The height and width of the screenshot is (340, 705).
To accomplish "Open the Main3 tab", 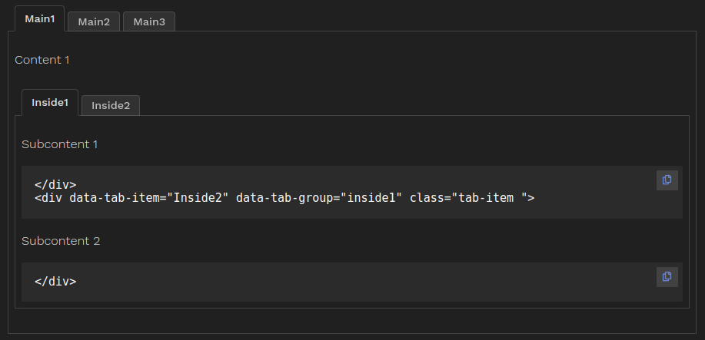I will (x=149, y=21).
